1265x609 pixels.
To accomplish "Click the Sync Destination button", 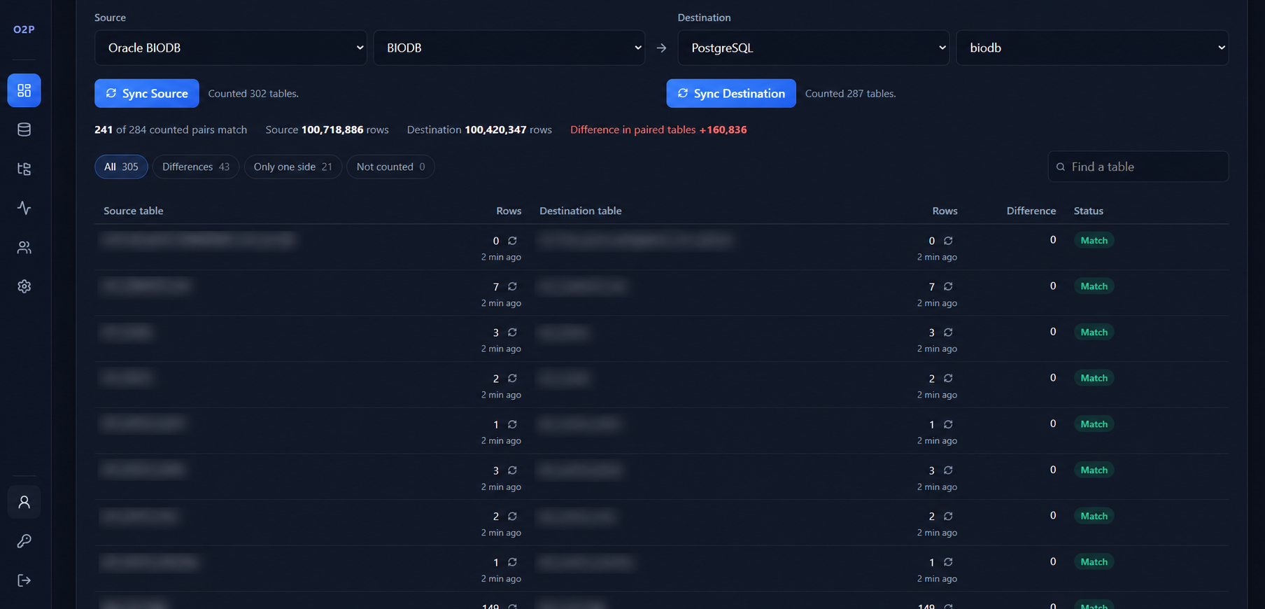I will 731,93.
